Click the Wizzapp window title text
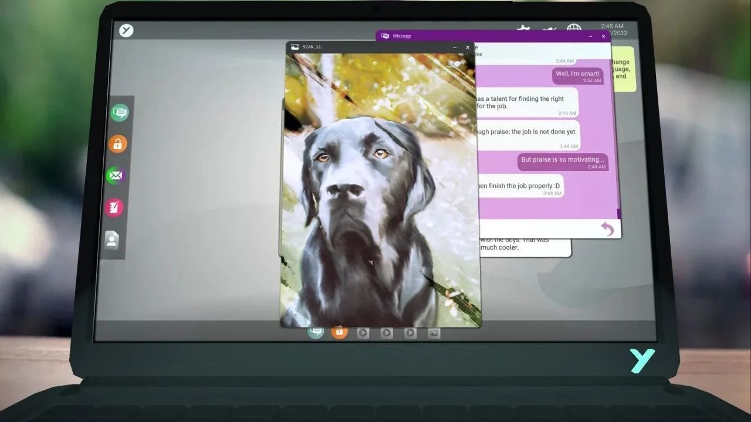The width and height of the screenshot is (751, 422). coord(402,36)
